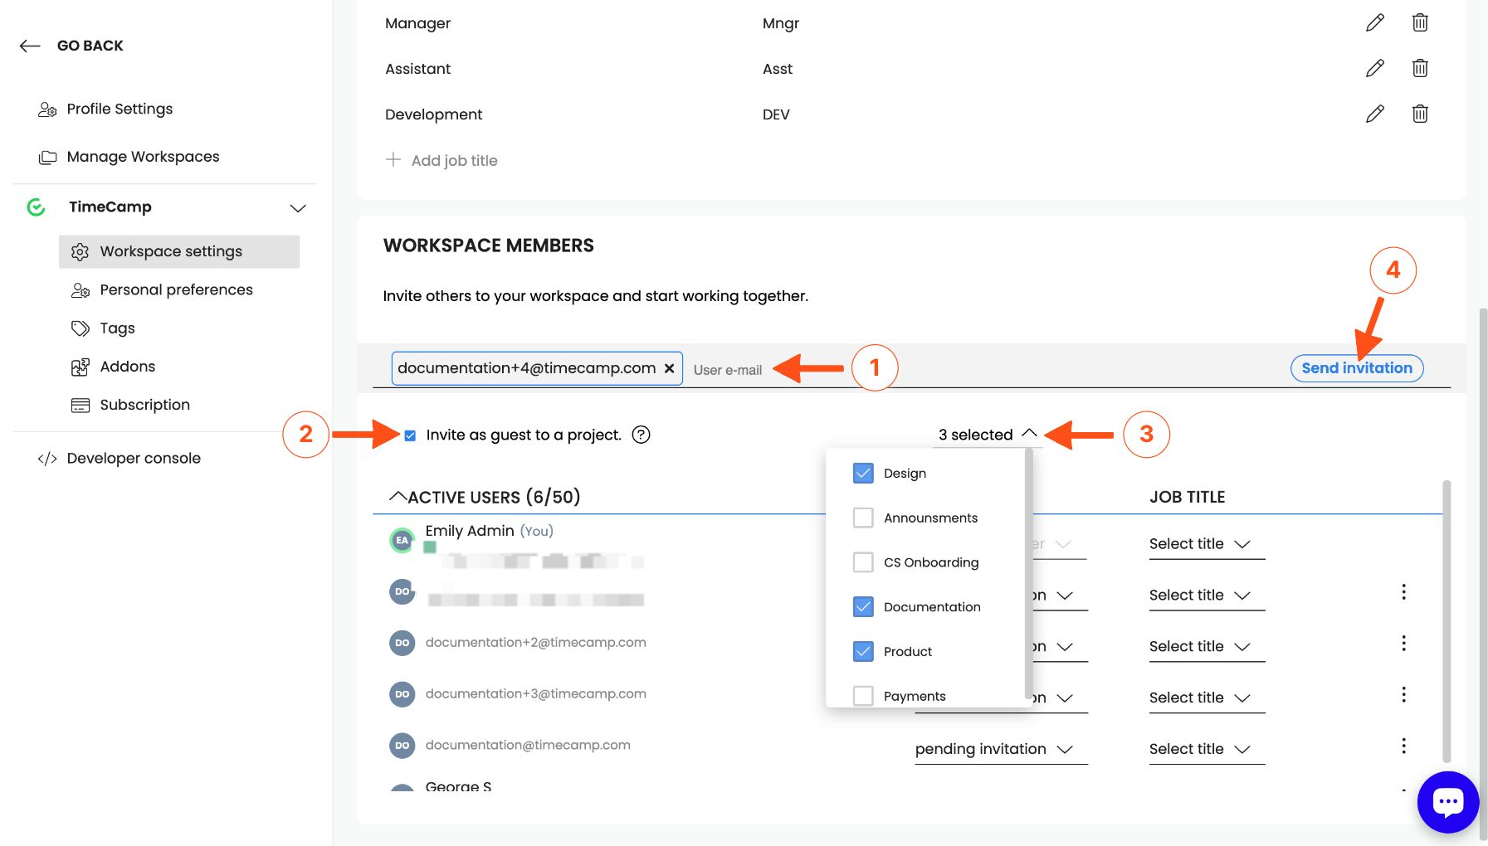This screenshot has width=1488, height=846.
Task: Open the live chat bubble
Action: pos(1447,801)
